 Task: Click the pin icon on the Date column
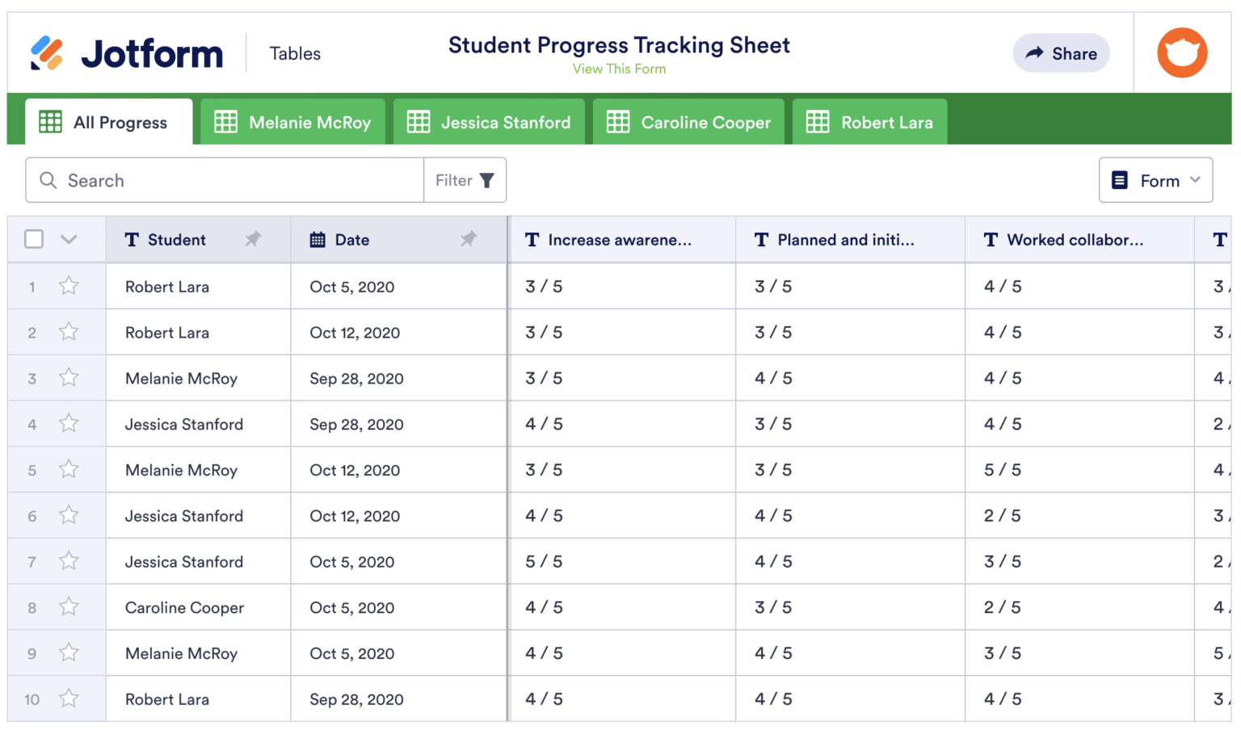(469, 239)
